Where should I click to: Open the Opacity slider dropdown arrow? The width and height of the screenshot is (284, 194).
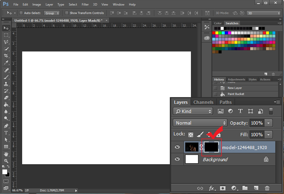[268, 123]
